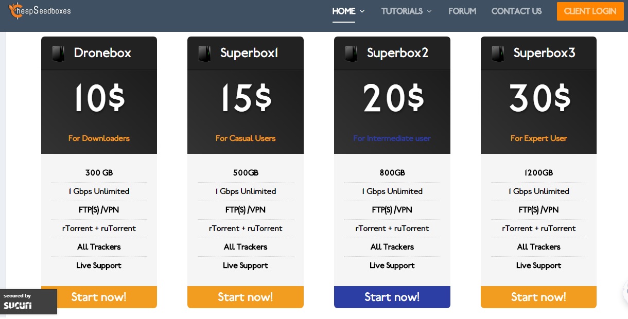Click 'Live Support' in Superbox2 card
Screen dimensions: 628x319
click(392, 265)
